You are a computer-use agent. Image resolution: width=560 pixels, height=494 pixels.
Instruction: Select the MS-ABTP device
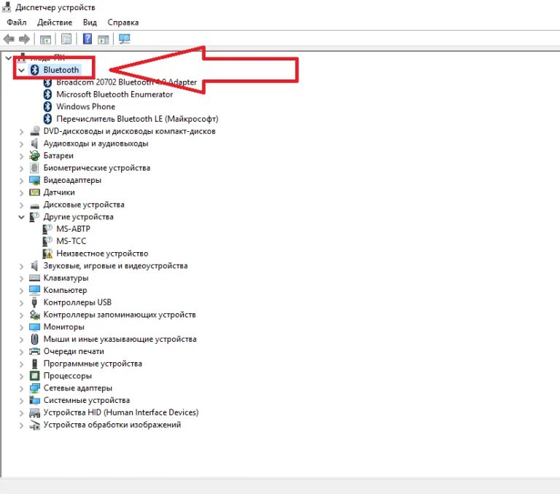[x=73, y=229]
